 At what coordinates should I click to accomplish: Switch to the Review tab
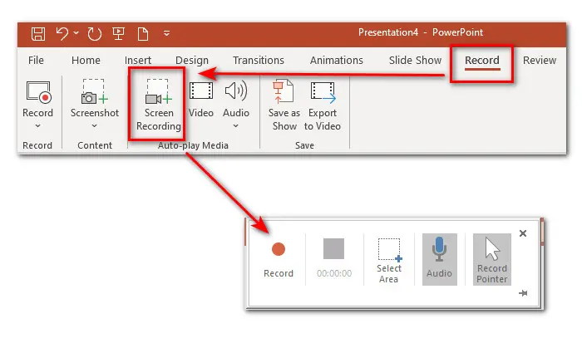[x=540, y=60]
